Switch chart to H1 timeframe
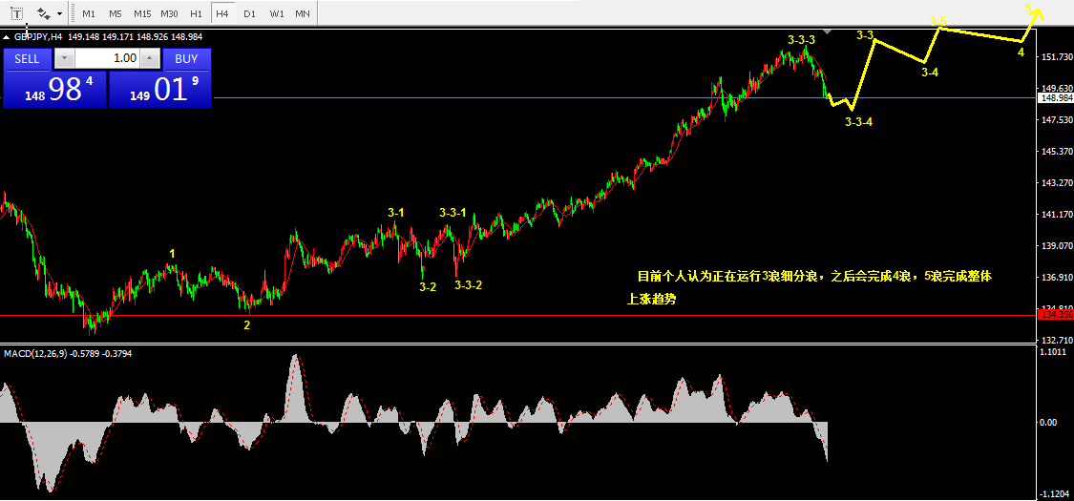The image size is (1074, 501). click(x=196, y=13)
